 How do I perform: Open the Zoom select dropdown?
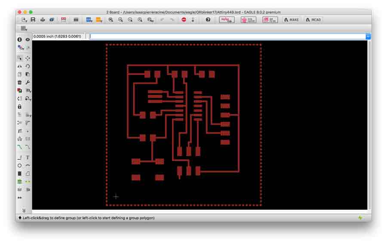point(150,20)
